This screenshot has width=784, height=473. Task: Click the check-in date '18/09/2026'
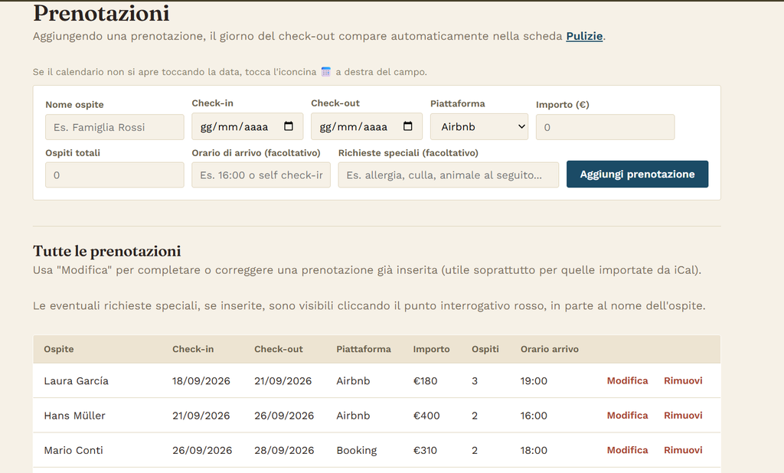[201, 381]
